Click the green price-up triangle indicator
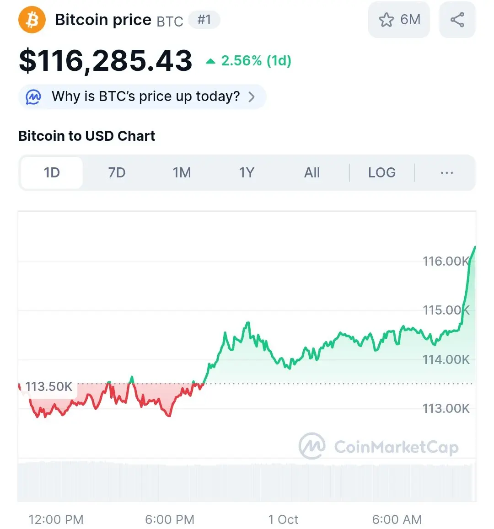The width and height of the screenshot is (494, 529). [x=210, y=61]
